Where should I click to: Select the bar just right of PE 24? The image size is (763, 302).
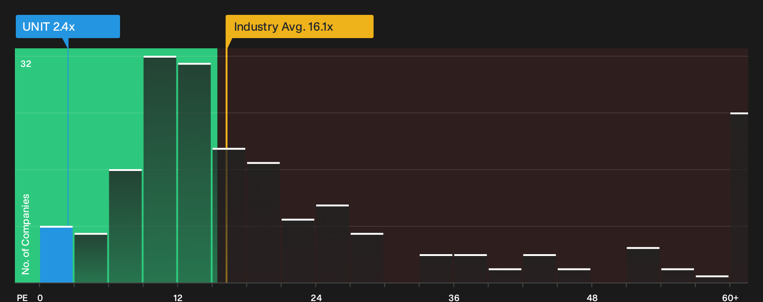click(333, 243)
